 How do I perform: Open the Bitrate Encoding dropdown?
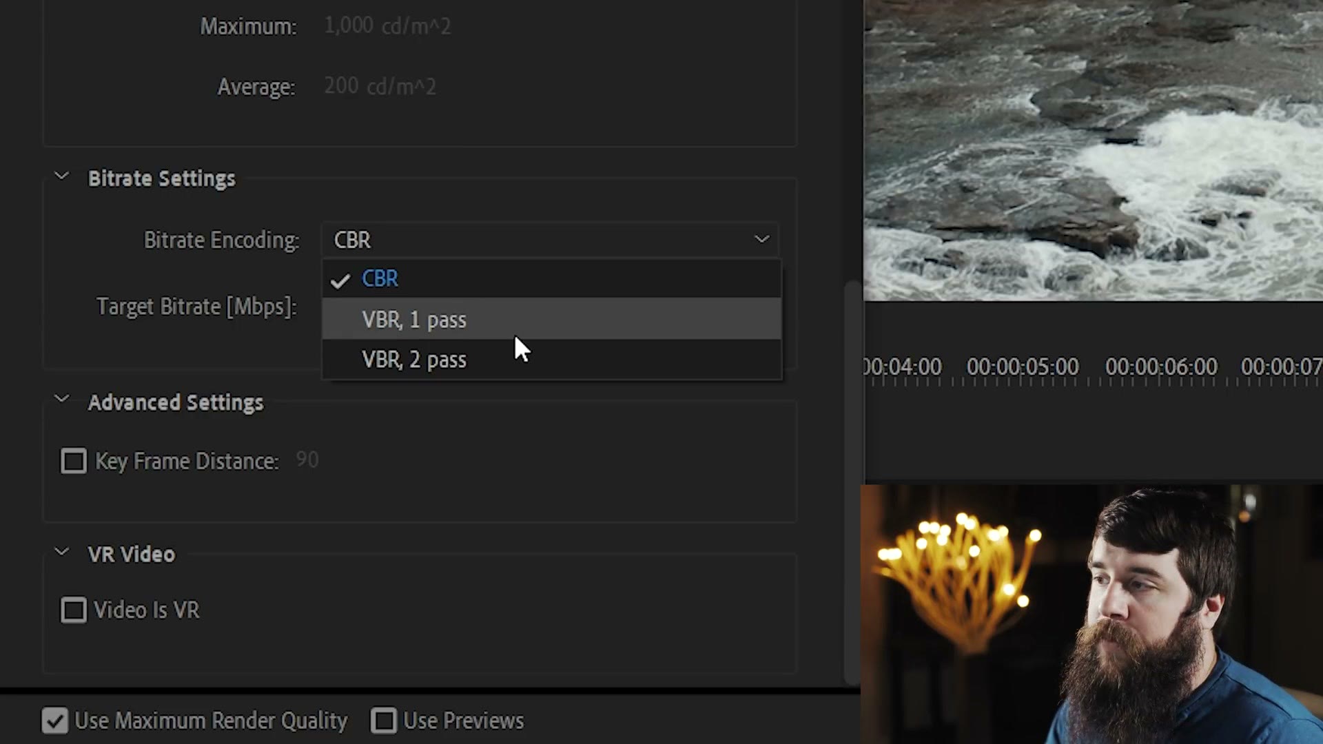pyautogui.click(x=550, y=240)
